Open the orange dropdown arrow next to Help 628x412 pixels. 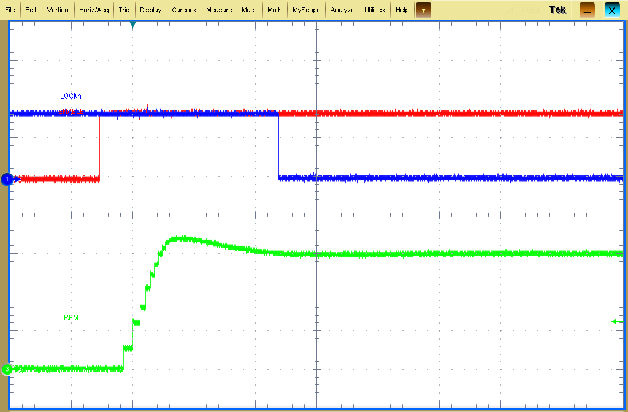(423, 9)
